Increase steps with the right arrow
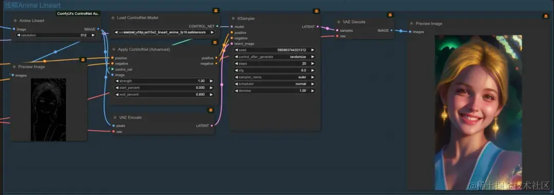554x195 pixels. (313, 64)
